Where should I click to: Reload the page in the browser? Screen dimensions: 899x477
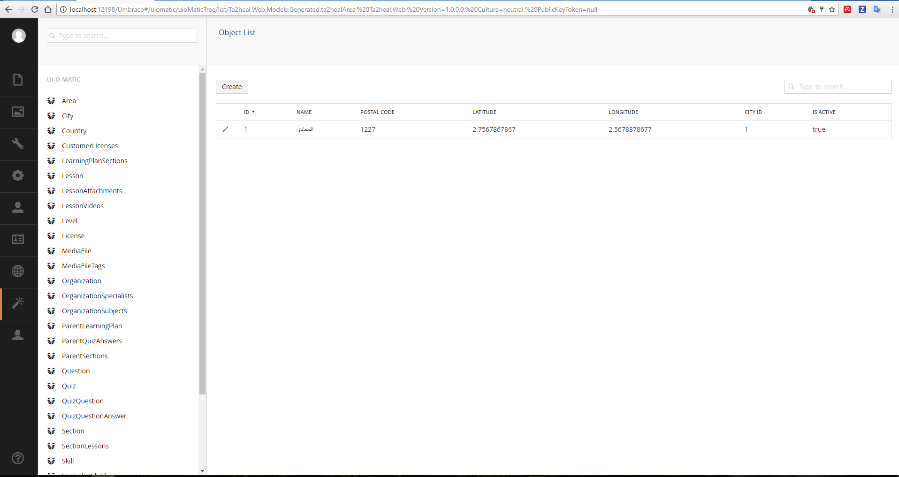[x=35, y=9]
